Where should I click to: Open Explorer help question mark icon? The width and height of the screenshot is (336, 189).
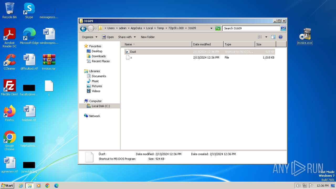tap(281, 37)
